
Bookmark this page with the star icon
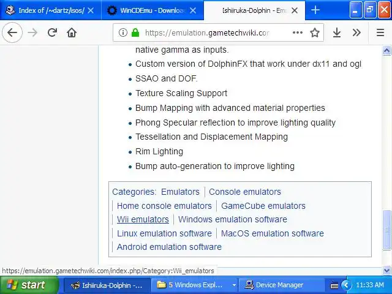314,32
